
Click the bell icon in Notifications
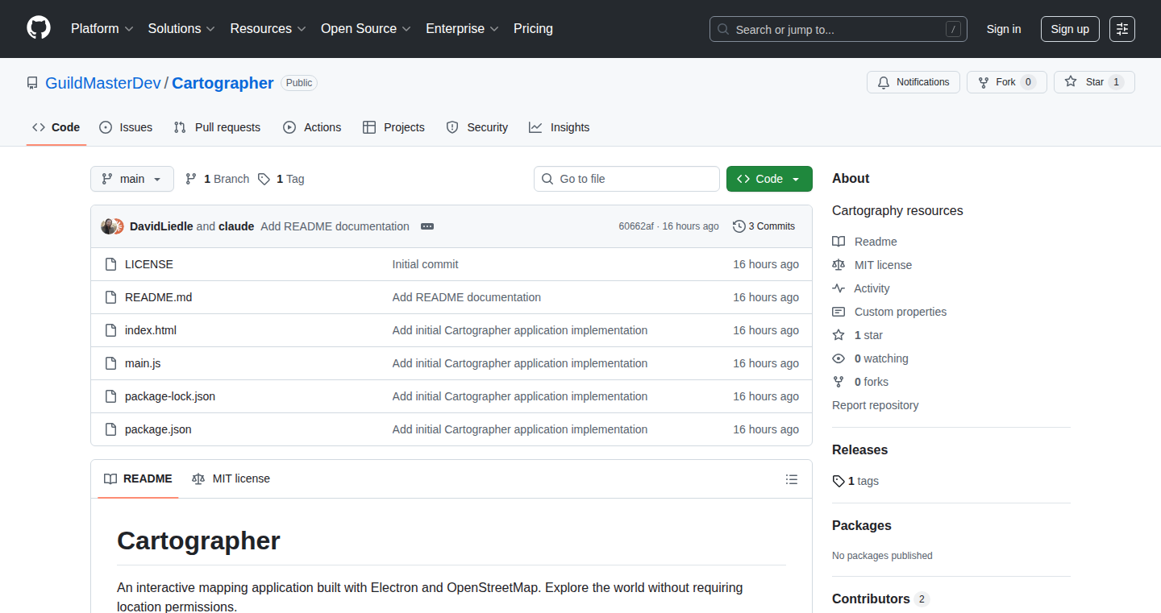884,82
